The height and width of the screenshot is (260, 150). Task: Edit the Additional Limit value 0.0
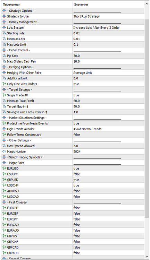point(108,78)
